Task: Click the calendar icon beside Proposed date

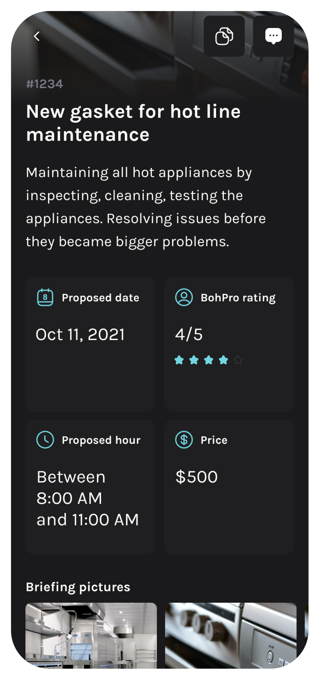Action: tap(45, 297)
